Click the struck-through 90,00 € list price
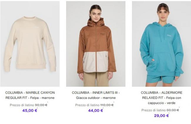Viewport: 191px width, 124px height. 41,105
